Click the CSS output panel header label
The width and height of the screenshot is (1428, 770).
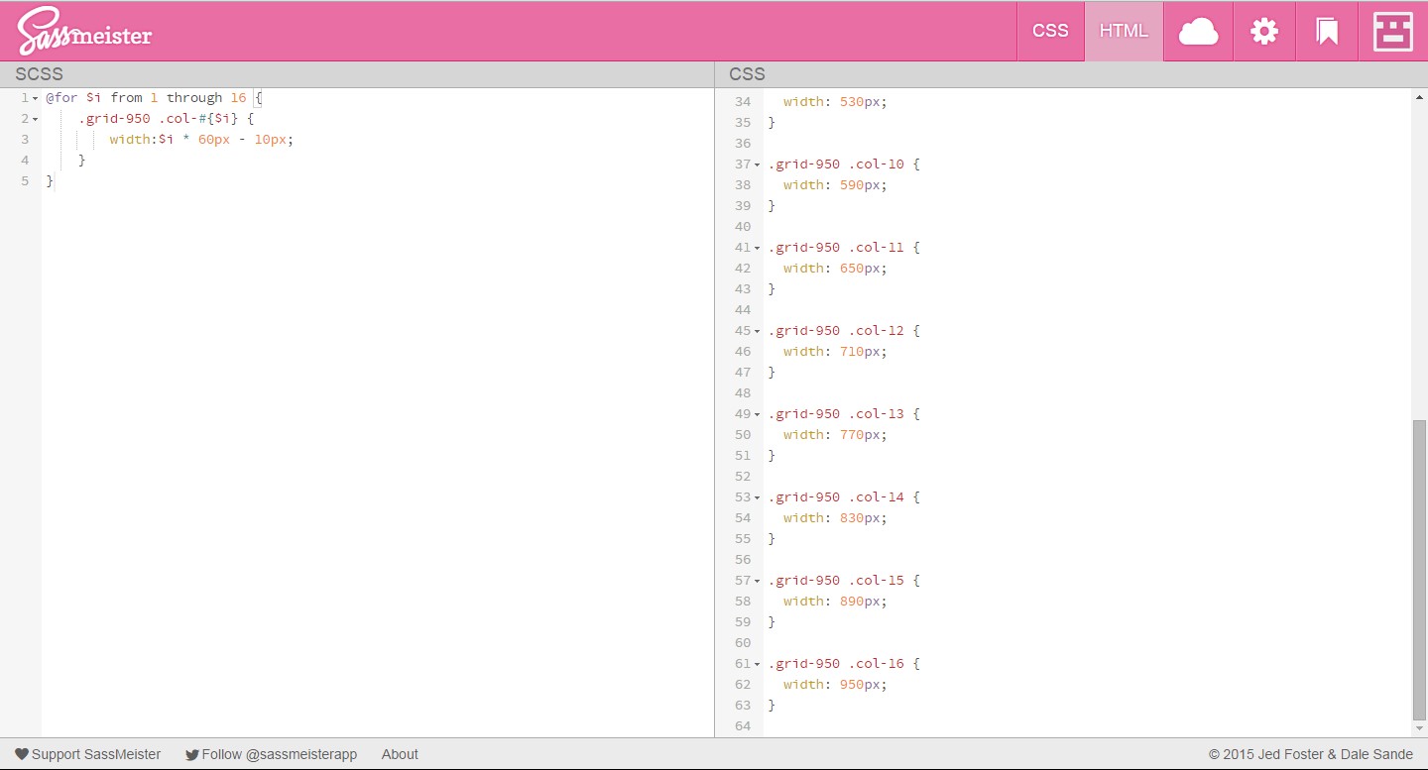coord(747,74)
